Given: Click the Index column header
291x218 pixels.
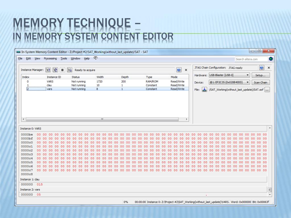Looking at the screenshot, I should tap(34, 77).
